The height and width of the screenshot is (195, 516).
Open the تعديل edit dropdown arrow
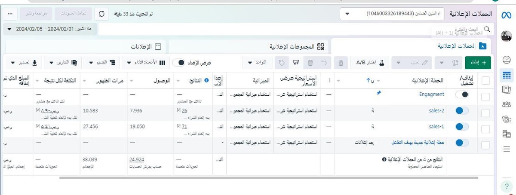coord(398,63)
